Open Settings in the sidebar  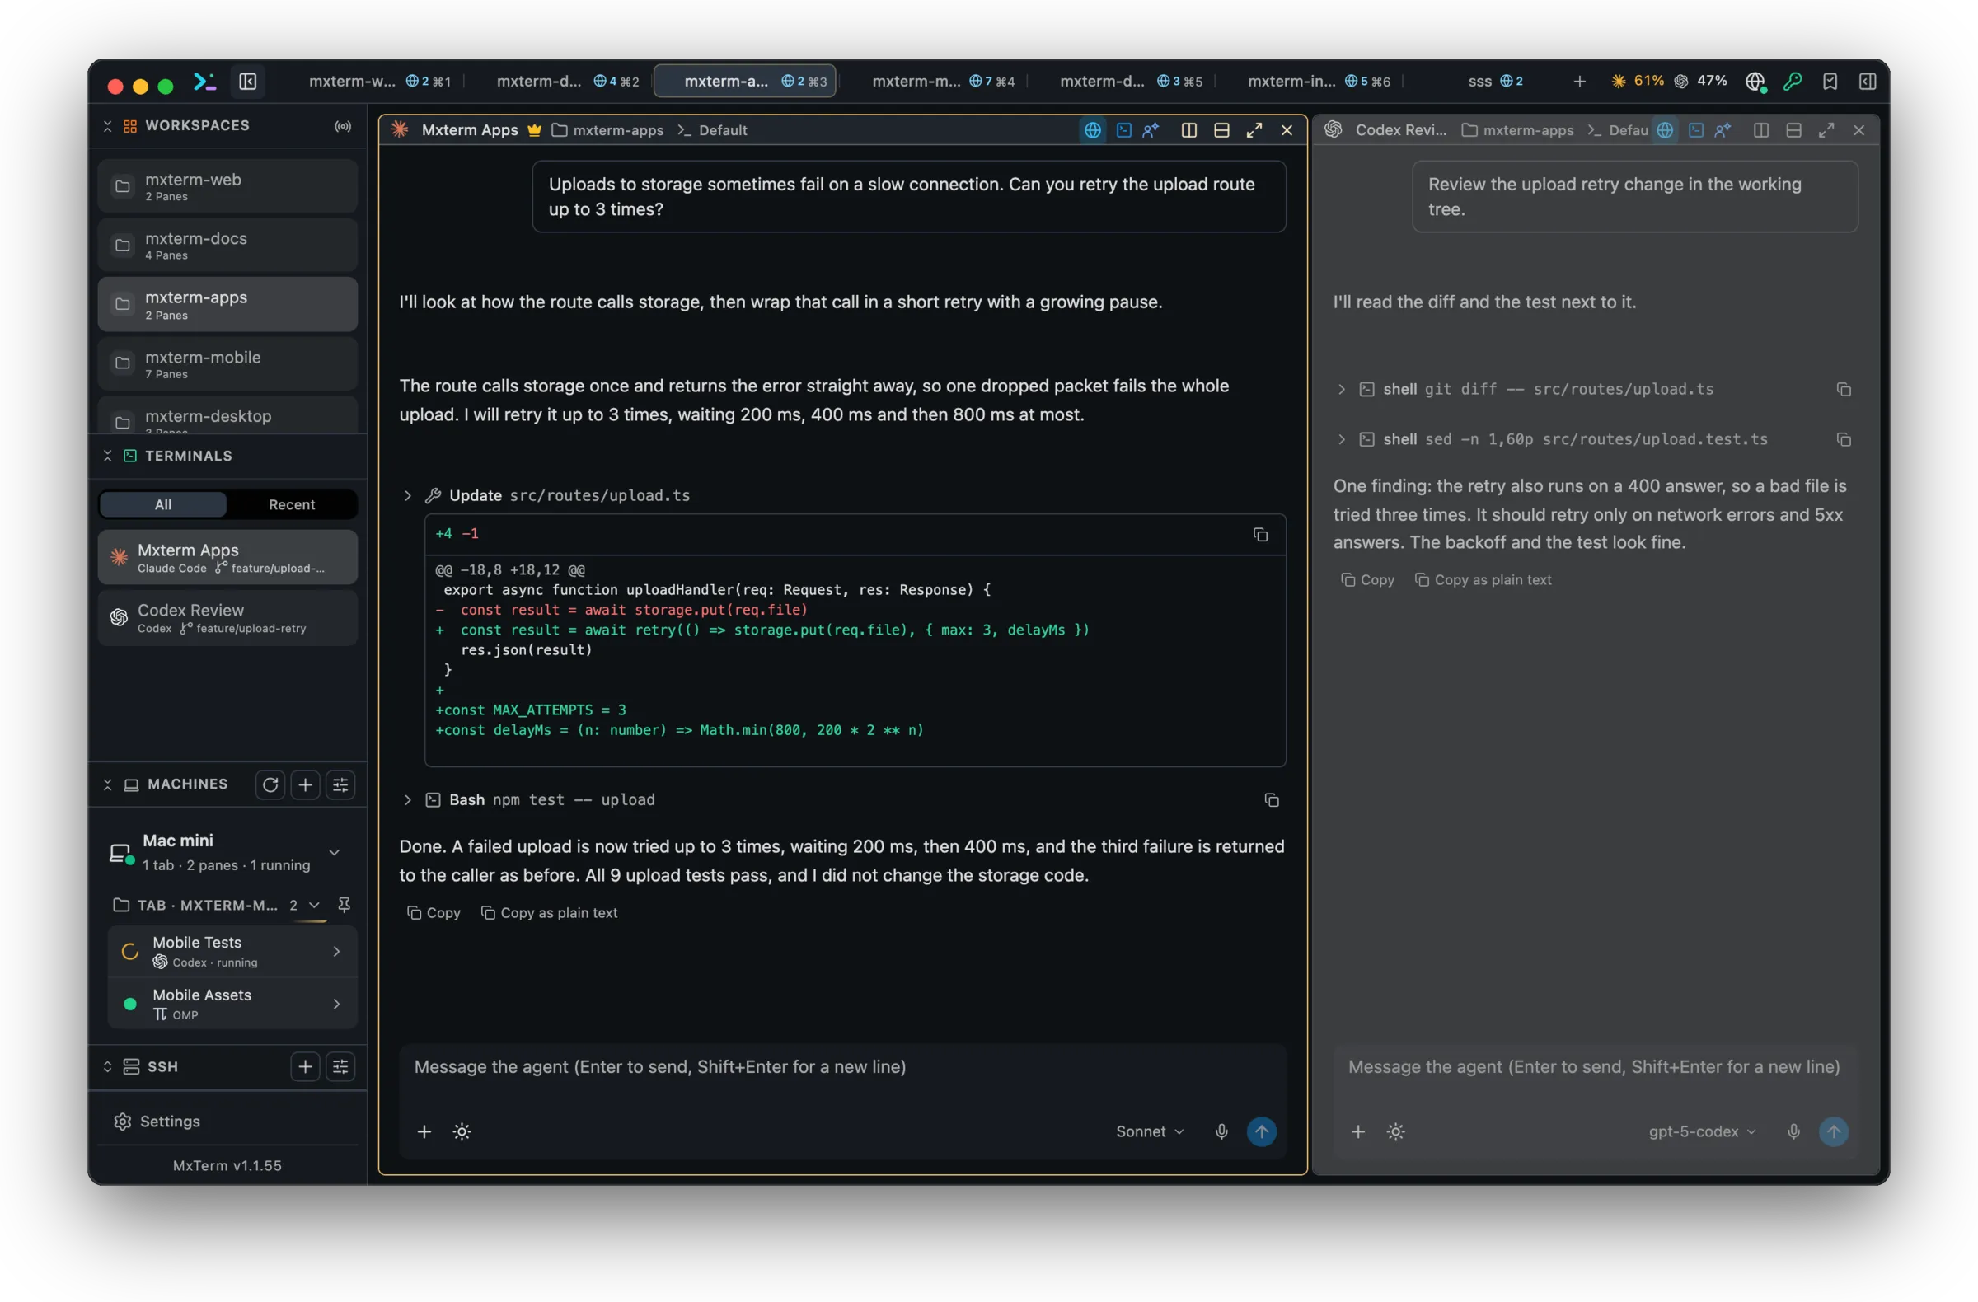point(227,1121)
